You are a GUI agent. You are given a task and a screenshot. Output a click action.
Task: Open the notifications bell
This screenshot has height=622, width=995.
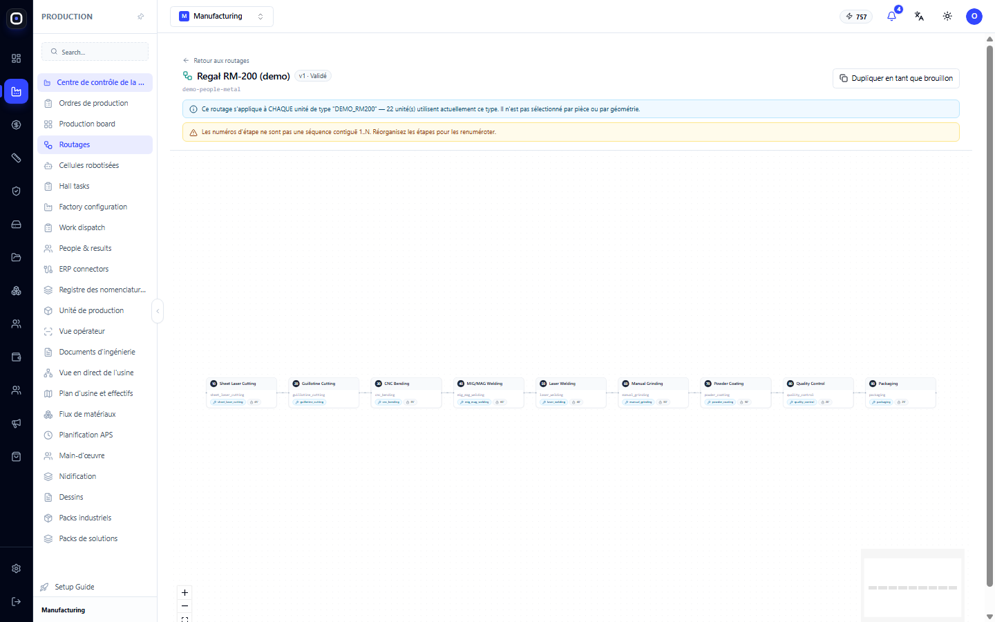[x=891, y=17]
